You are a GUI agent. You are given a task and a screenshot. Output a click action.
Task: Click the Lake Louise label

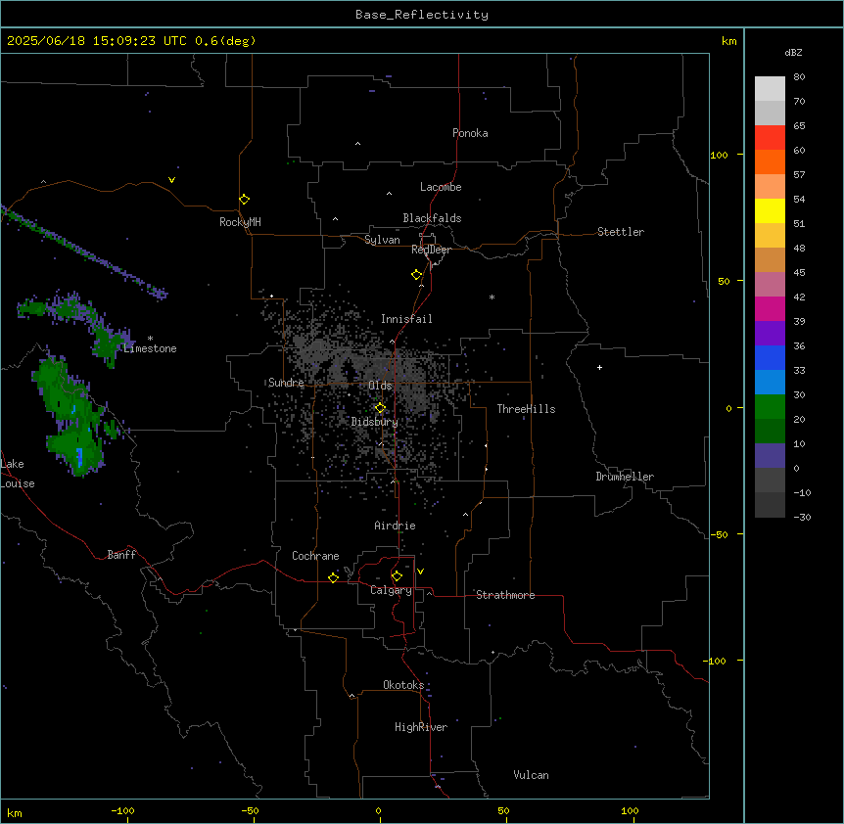point(17,474)
